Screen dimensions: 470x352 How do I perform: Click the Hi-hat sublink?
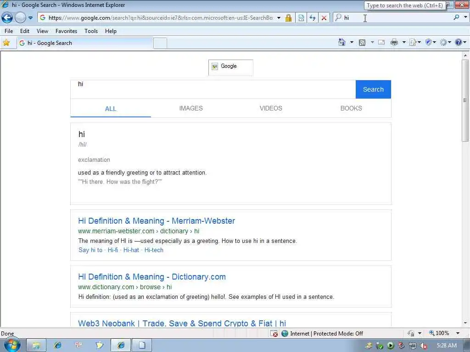pos(131,250)
